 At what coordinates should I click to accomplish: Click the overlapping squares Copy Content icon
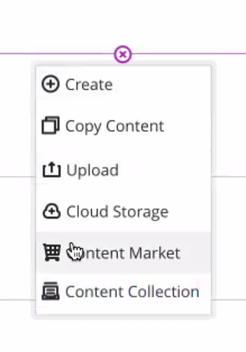(x=50, y=125)
